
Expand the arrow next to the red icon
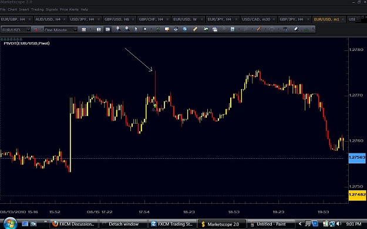42,29
